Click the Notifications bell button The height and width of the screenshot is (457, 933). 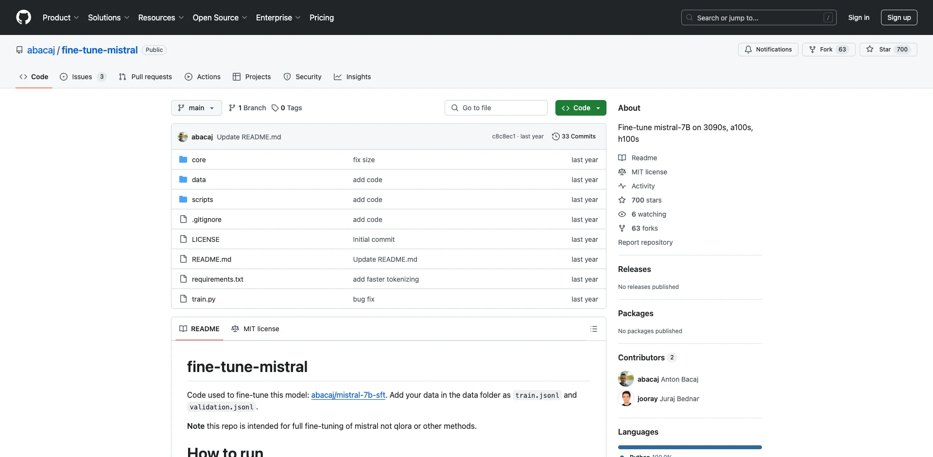(768, 50)
